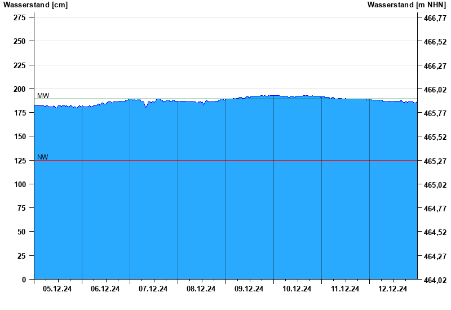Click the 09.12.24 date label
Viewport: 451px width, 310px height.
coord(249,289)
